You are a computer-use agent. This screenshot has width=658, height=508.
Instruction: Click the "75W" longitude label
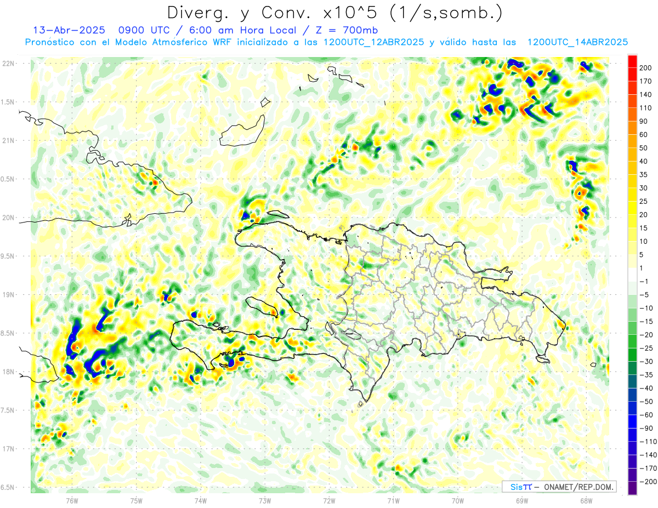tap(137, 501)
